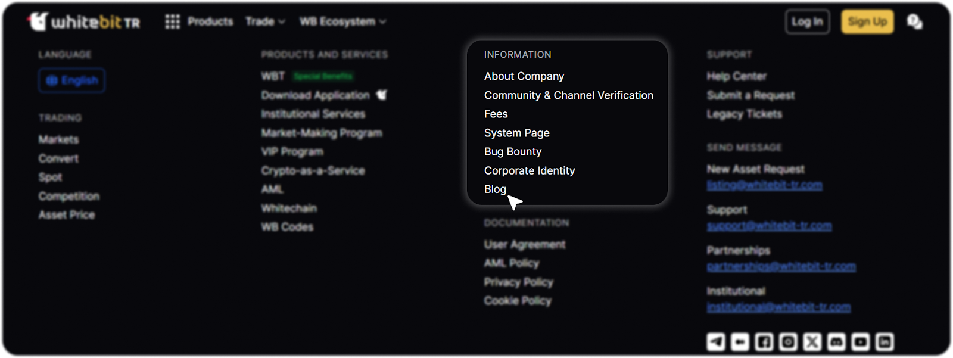This screenshot has height=358, width=953.
Task: Select Bug Bounty in Information menu
Action: 513,152
